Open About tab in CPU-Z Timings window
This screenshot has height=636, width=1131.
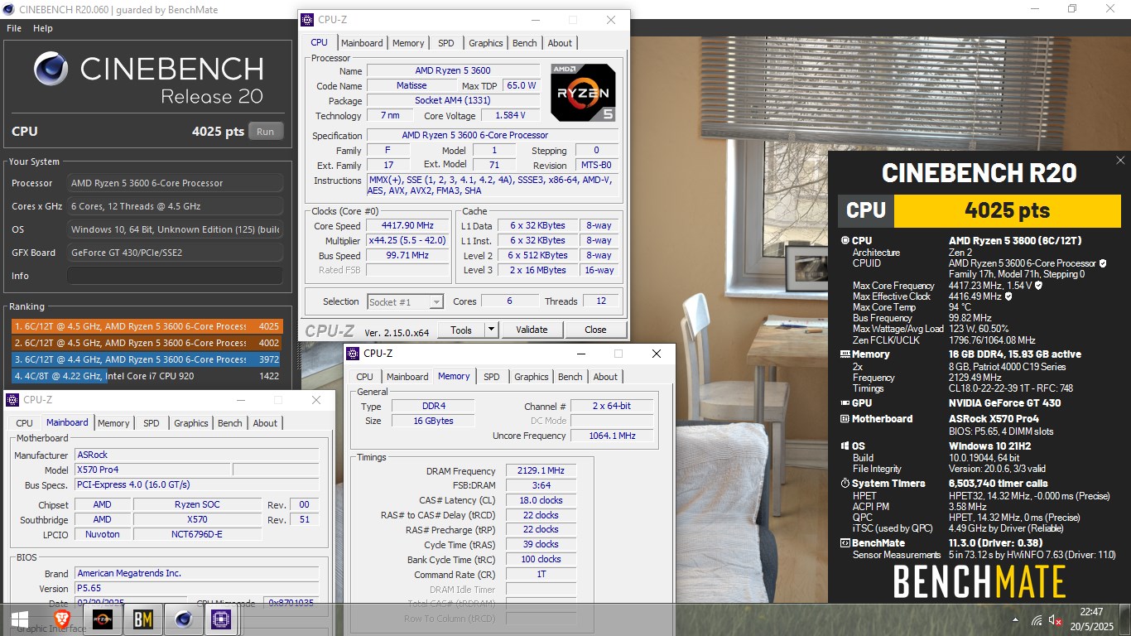coord(605,377)
